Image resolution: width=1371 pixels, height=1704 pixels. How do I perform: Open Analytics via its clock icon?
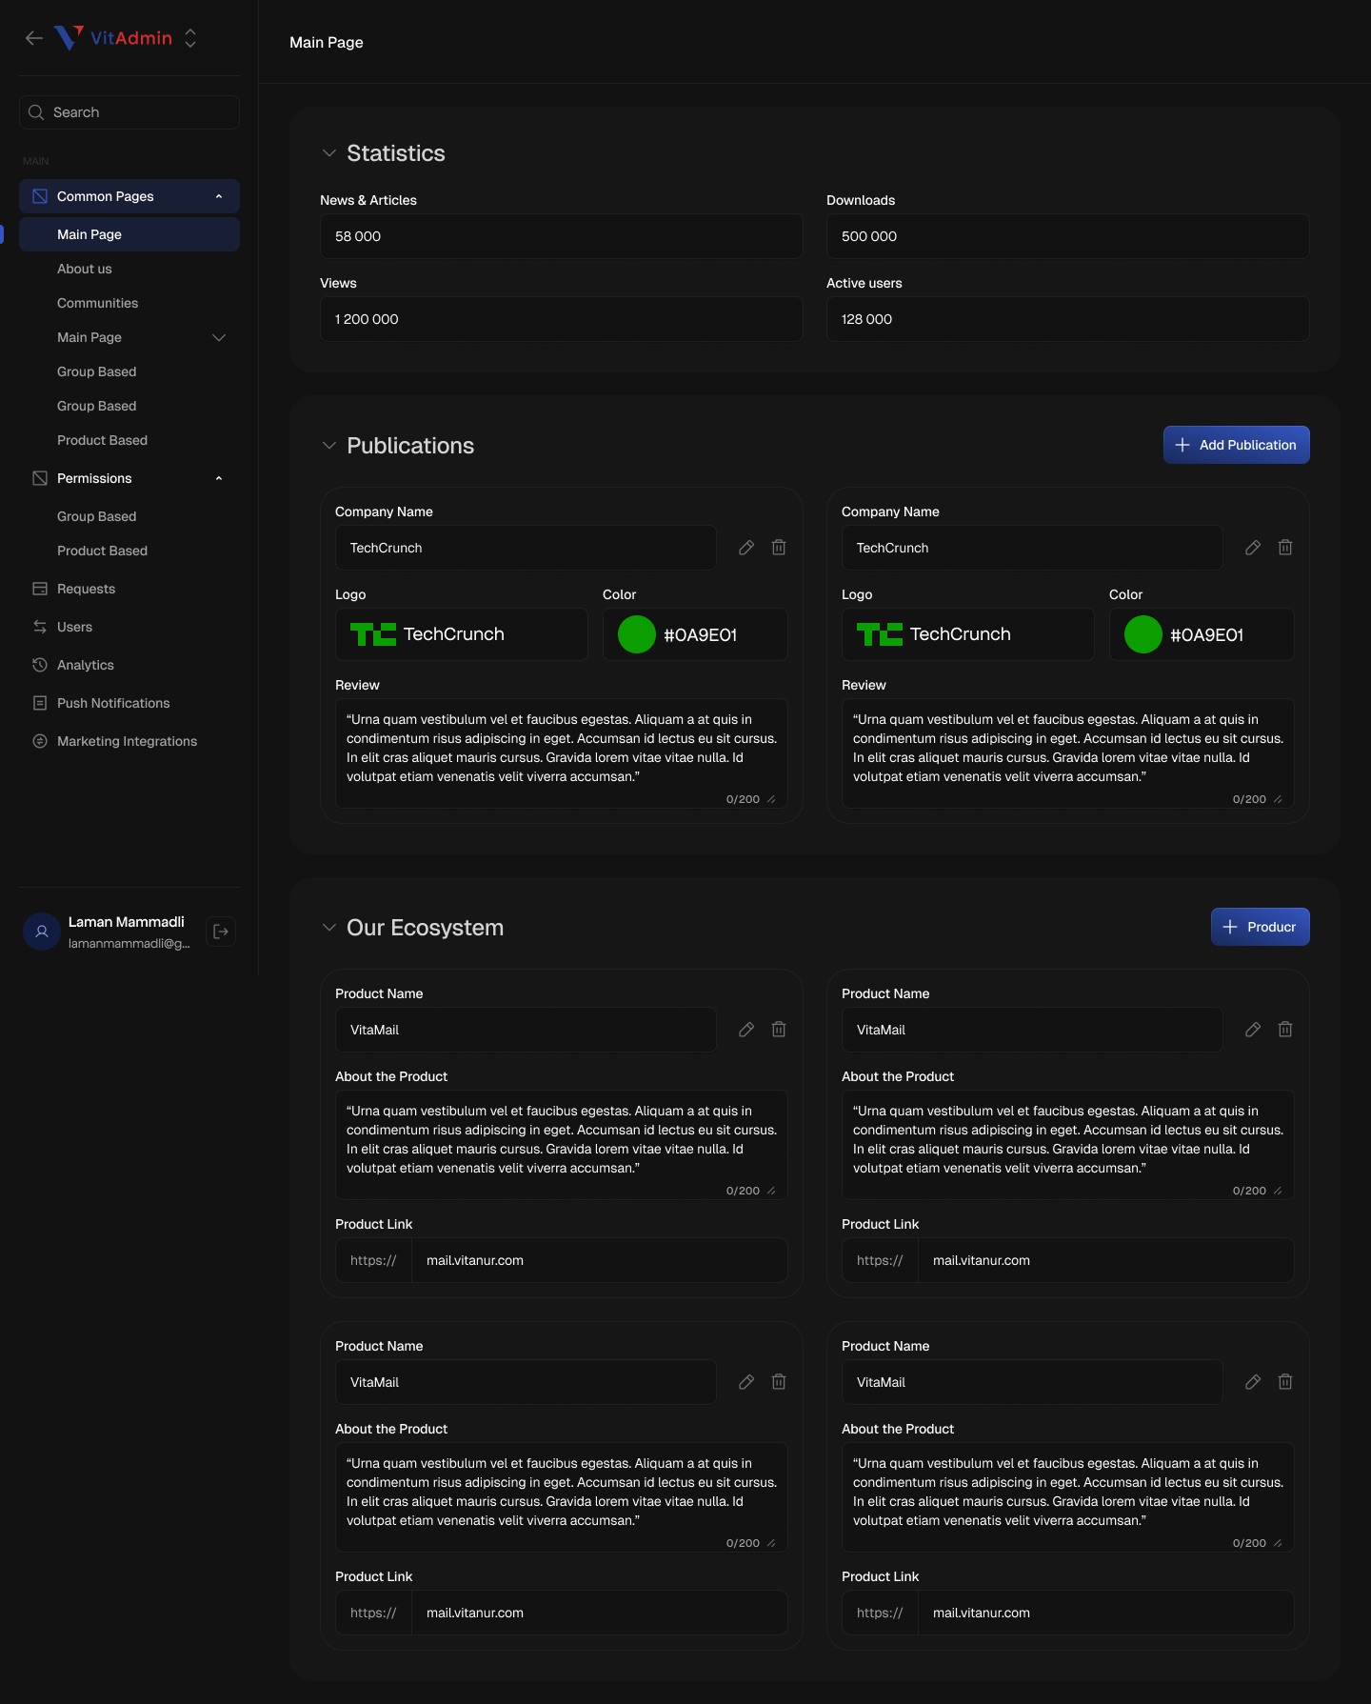40,665
